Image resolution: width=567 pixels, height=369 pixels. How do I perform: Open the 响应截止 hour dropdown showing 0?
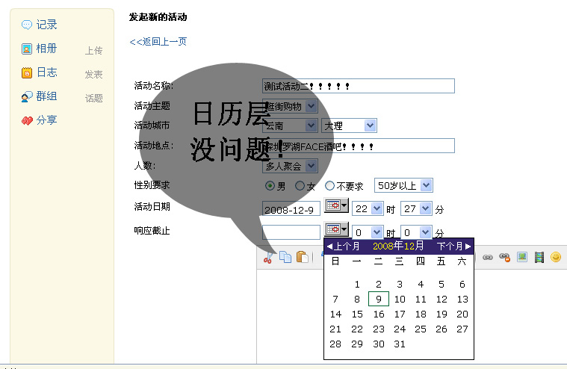pos(367,232)
